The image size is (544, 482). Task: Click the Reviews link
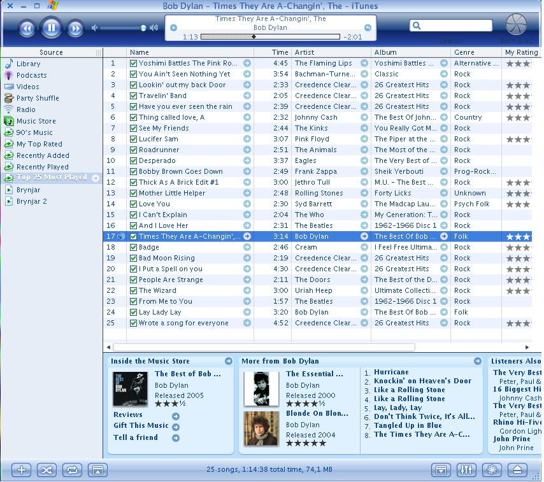pos(127,415)
